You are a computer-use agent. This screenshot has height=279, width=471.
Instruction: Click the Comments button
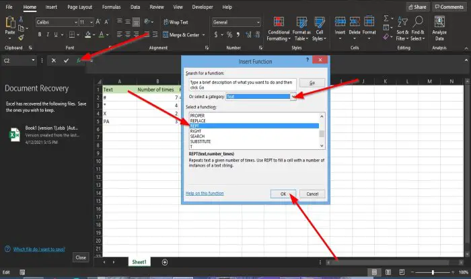click(449, 7)
